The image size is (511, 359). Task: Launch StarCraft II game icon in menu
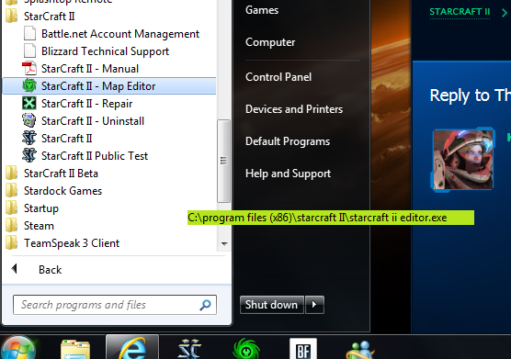point(29,139)
